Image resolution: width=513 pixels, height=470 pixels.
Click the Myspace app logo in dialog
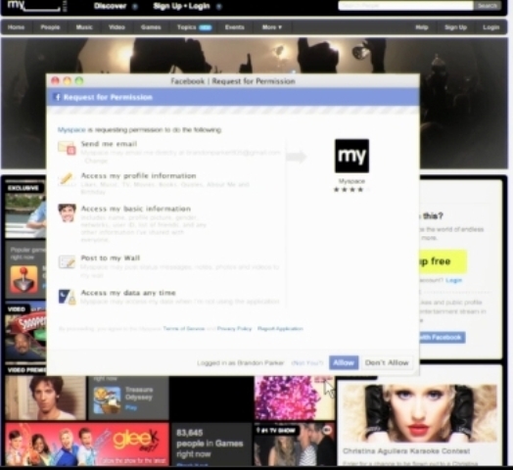click(x=351, y=156)
